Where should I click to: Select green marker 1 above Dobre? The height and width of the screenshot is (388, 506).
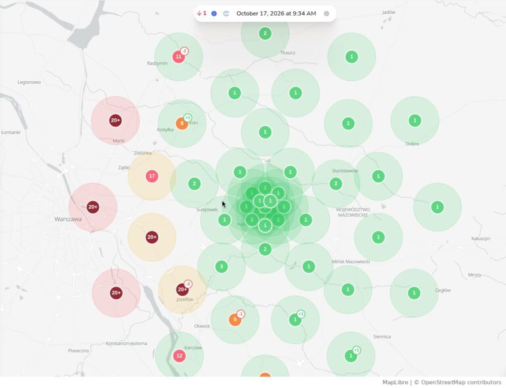coord(415,121)
